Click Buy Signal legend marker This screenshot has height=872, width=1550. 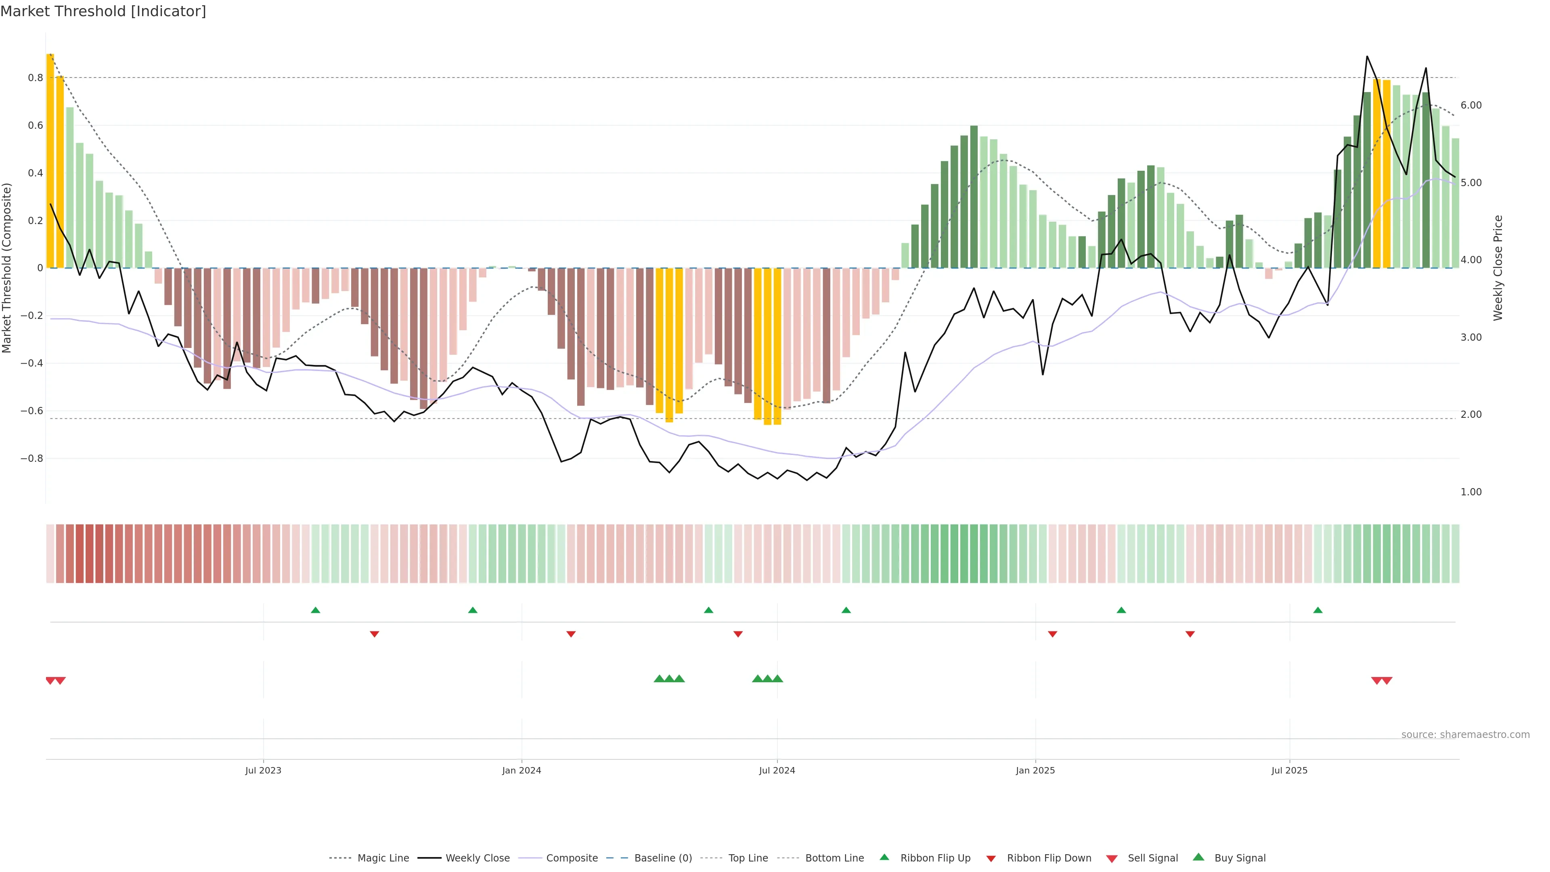(x=1198, y=857)
